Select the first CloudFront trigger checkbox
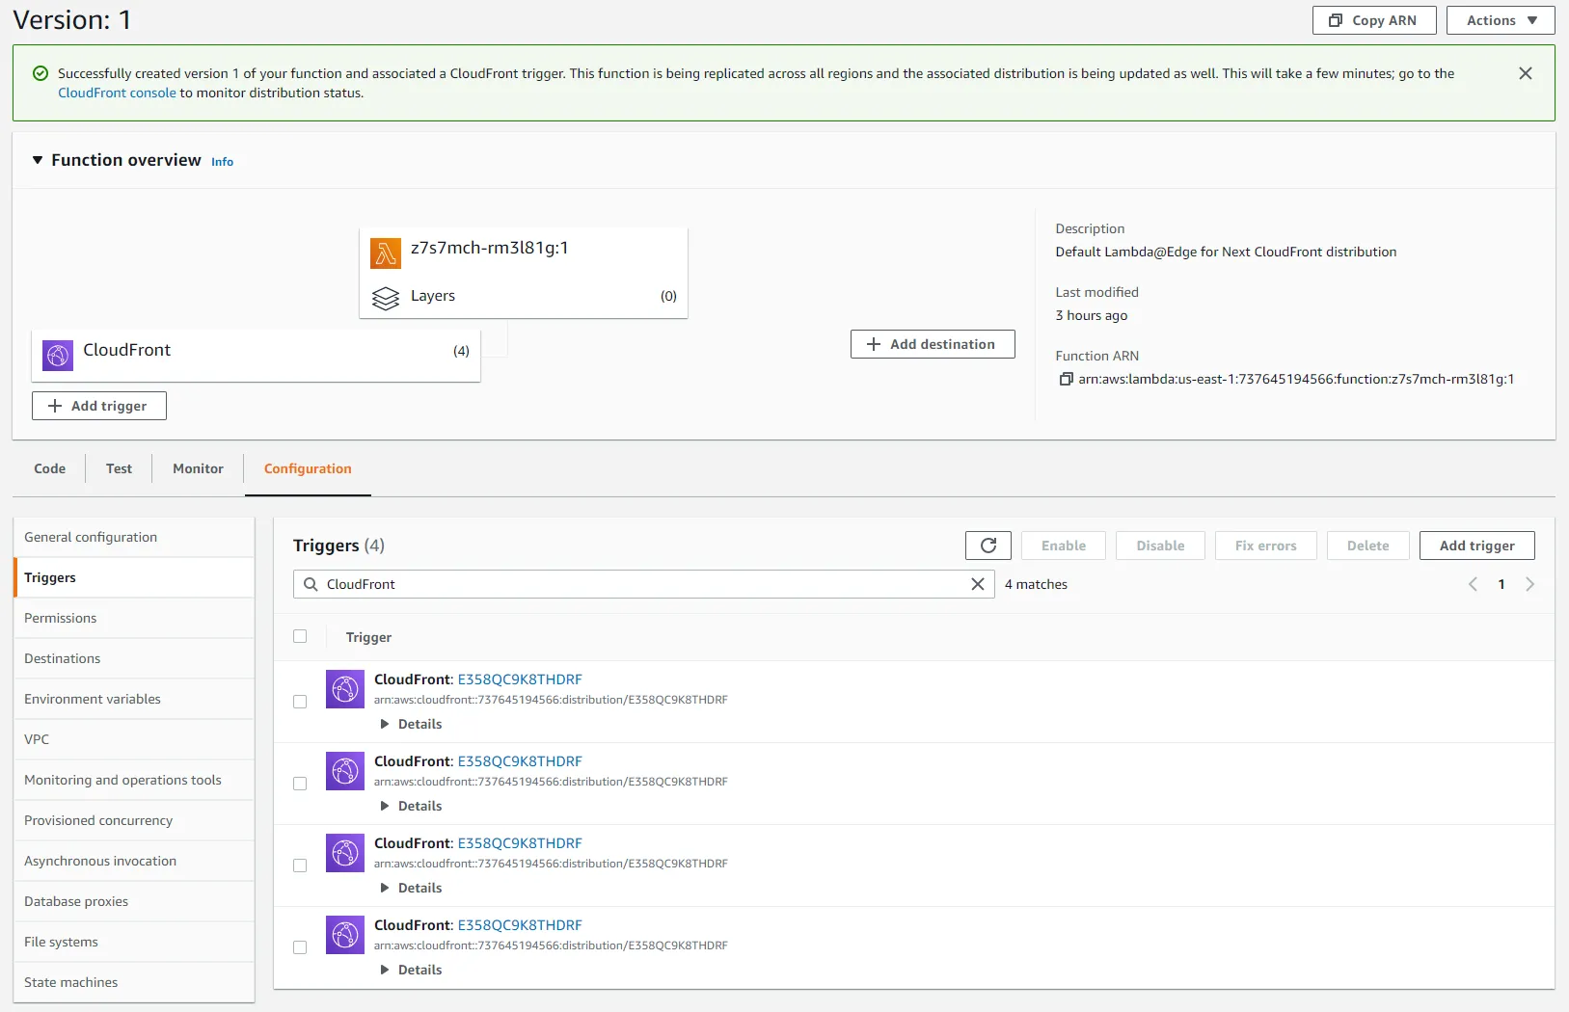The height and width of the screenshot is (1012, 1569). pyautogui.click(x=300, y=702)
